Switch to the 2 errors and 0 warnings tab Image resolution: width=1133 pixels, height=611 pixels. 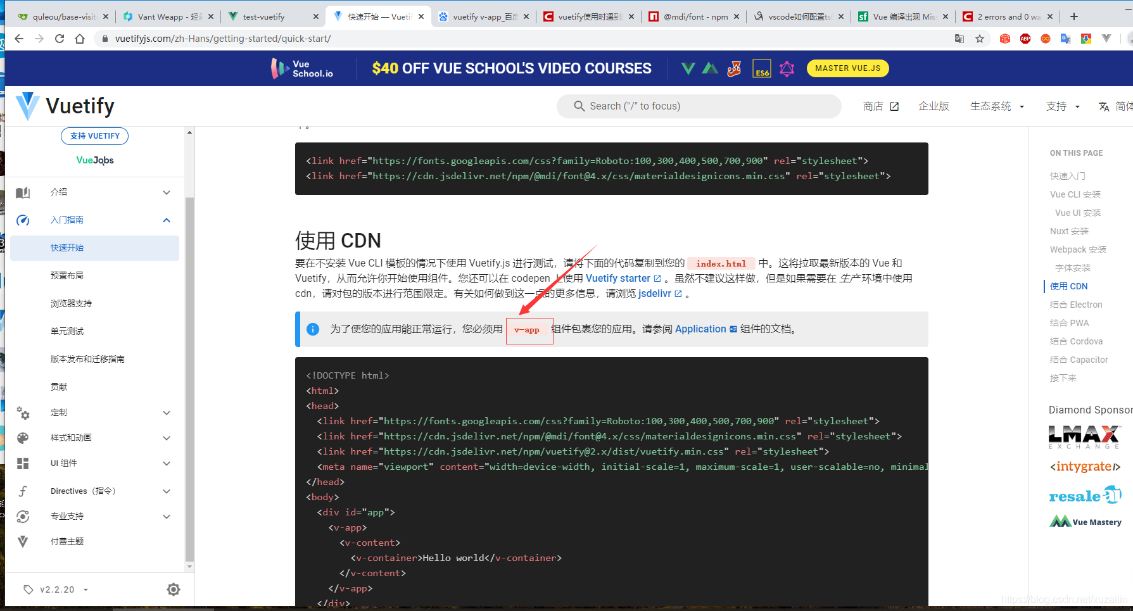pos(1007,16)
